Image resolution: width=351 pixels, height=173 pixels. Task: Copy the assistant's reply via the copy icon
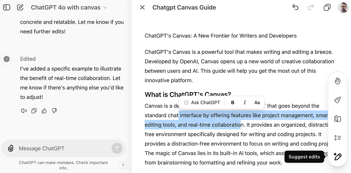[x=34, y=111]
